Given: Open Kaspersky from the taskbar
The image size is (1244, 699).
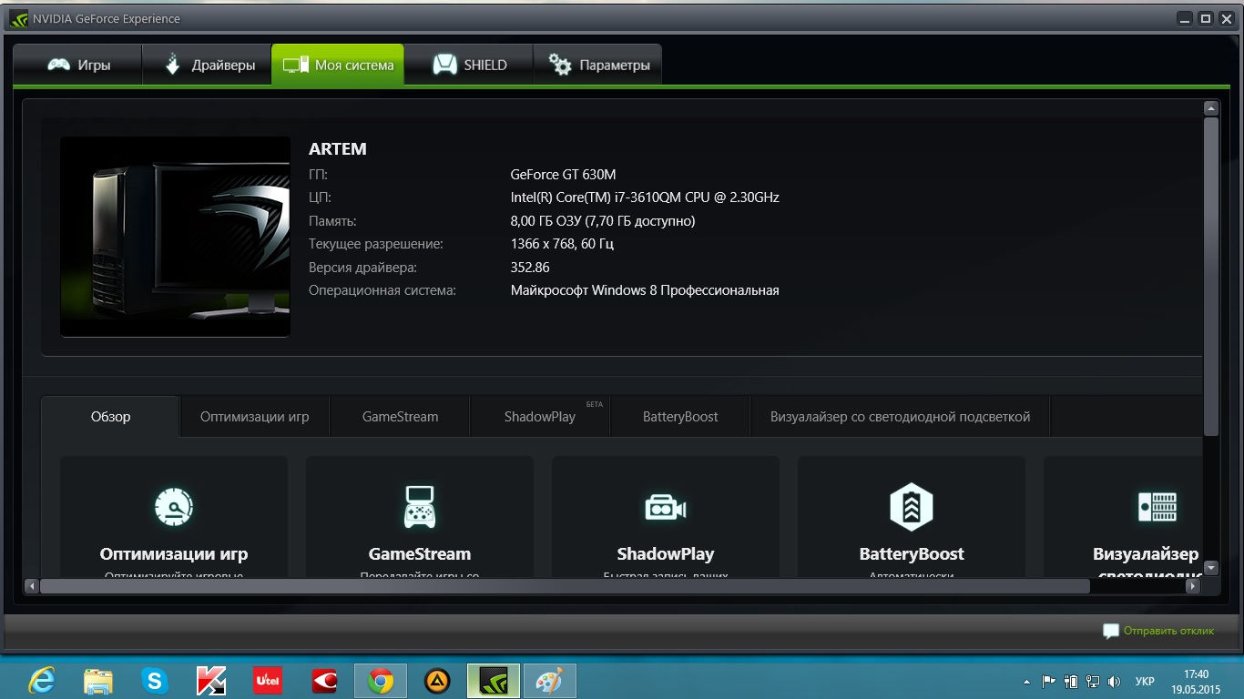Looking at the screenshot, I should [x=211, y=681].
